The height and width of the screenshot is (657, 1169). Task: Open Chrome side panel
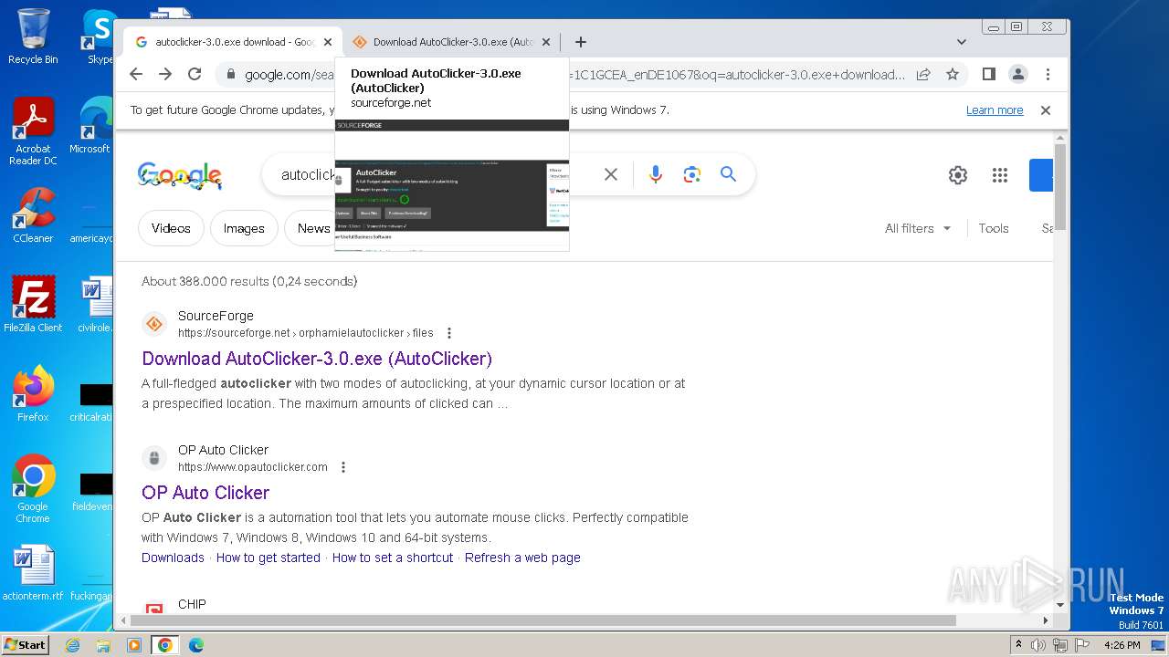click(x=989, y=74)
